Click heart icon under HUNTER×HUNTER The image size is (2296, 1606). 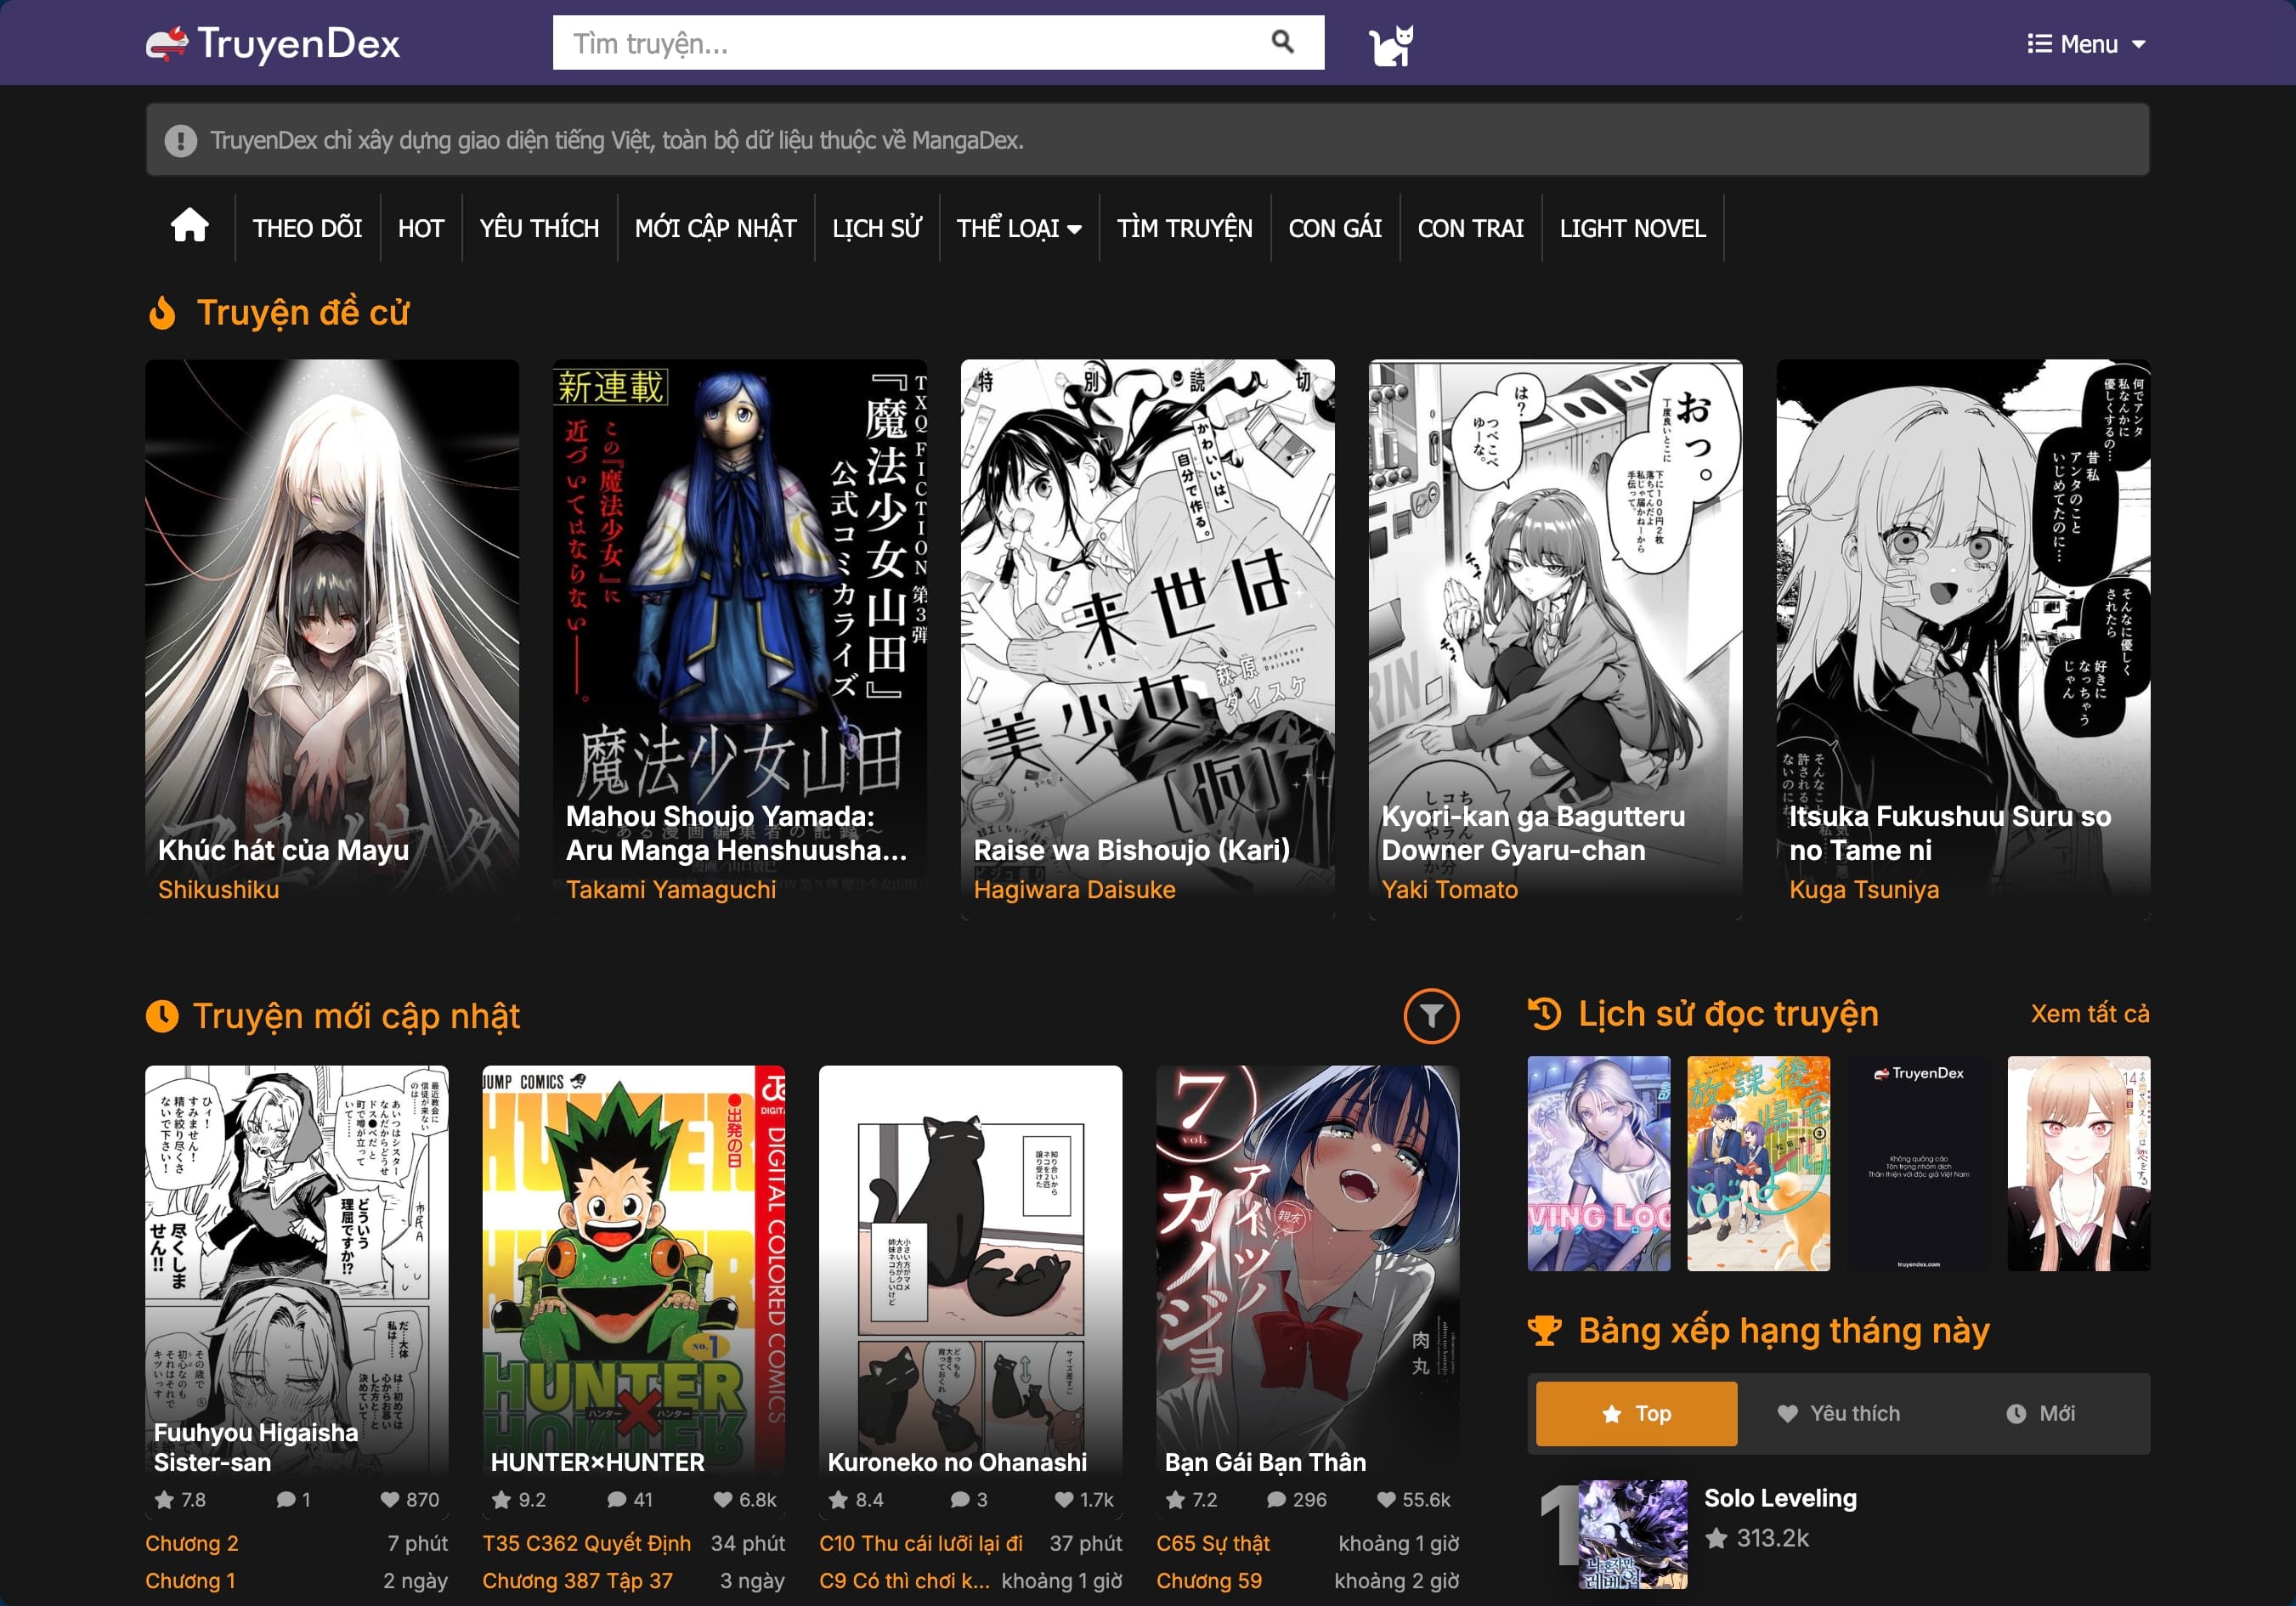click(722, 1499)
